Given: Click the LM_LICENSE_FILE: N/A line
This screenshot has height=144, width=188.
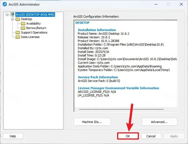Looking at the screenshot, I should coord(93,95).
